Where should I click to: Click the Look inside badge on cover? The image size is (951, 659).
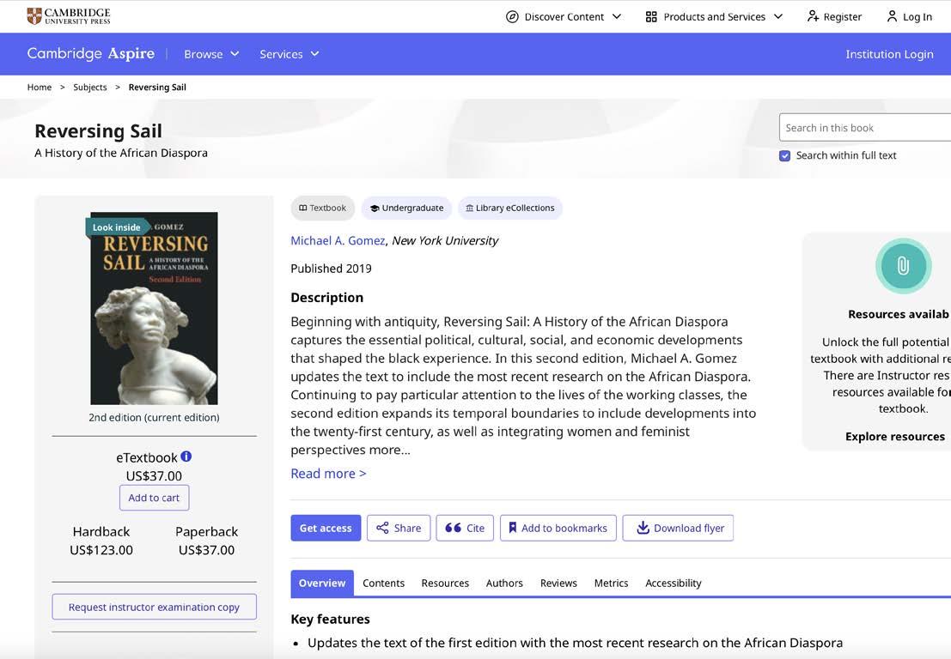[117, 227]
